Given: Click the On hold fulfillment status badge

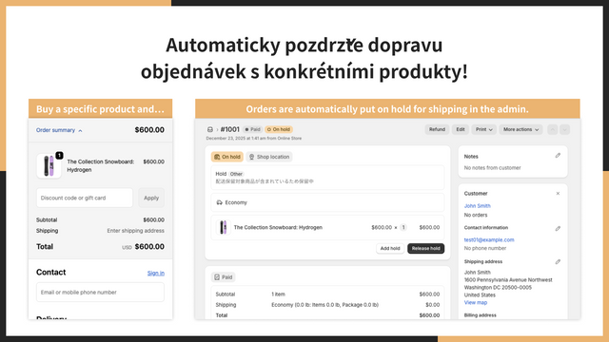Looking at the screenshot, I should tap(227, 157).
